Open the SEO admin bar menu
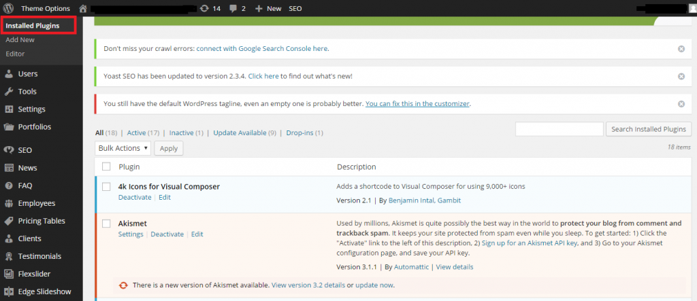This screenshot has height=301, width=697. pos(295,8)
